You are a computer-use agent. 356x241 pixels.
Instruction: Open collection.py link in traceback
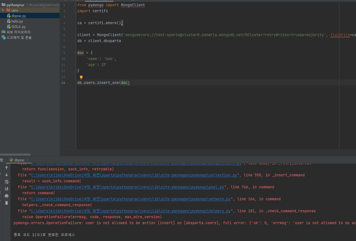134,175
